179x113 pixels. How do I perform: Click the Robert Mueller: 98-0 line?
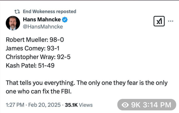click(35, 40)
